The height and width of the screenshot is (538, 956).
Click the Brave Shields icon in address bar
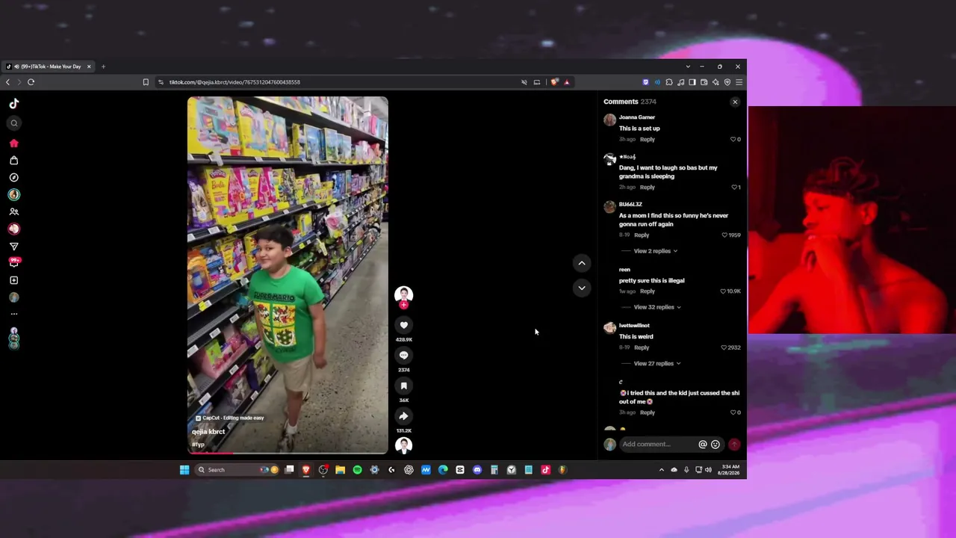point(554,82)
